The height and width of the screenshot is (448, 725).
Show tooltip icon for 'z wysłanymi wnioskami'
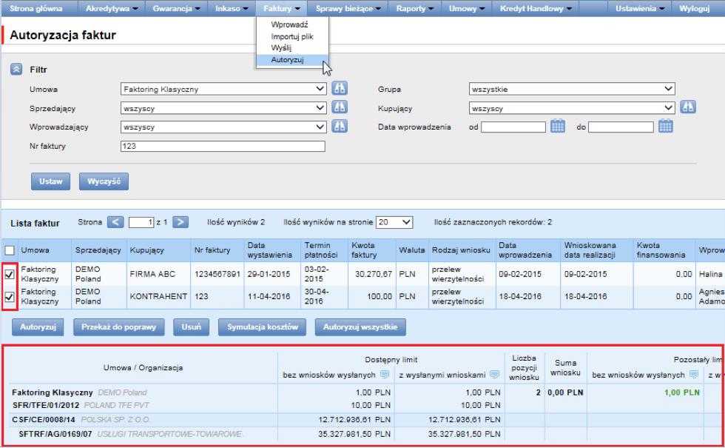494,375
